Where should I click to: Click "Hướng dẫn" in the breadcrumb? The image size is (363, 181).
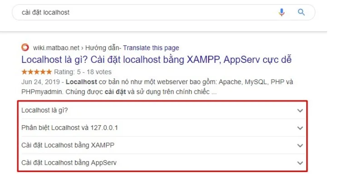click(102, 48)
